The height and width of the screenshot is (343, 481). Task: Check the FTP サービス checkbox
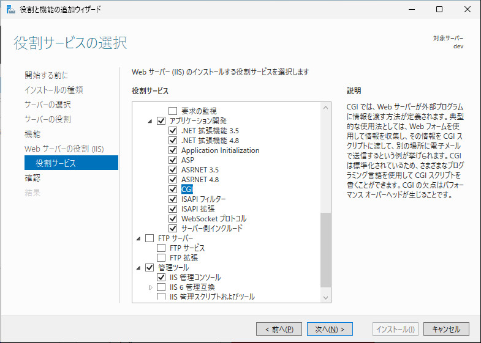coord(161,248)
